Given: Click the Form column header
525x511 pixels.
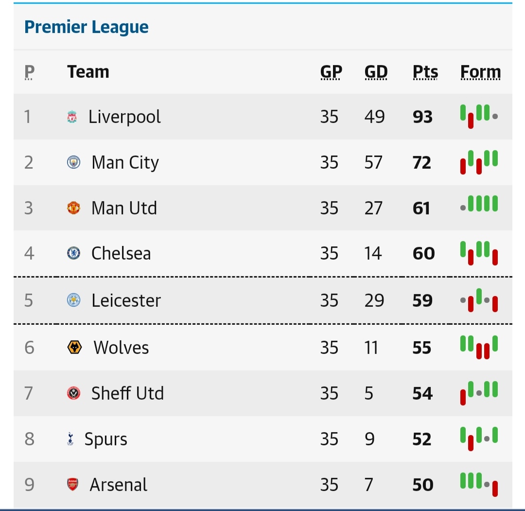Looking at the screenshot, I should (480, 71).
